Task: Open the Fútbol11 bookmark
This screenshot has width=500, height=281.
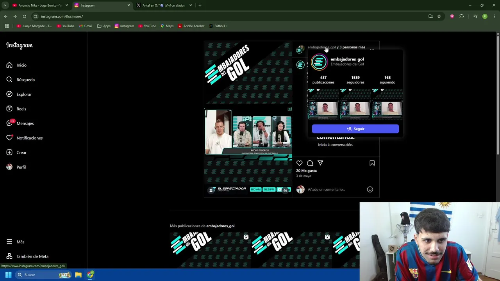Action: click(x=218, y=26)
